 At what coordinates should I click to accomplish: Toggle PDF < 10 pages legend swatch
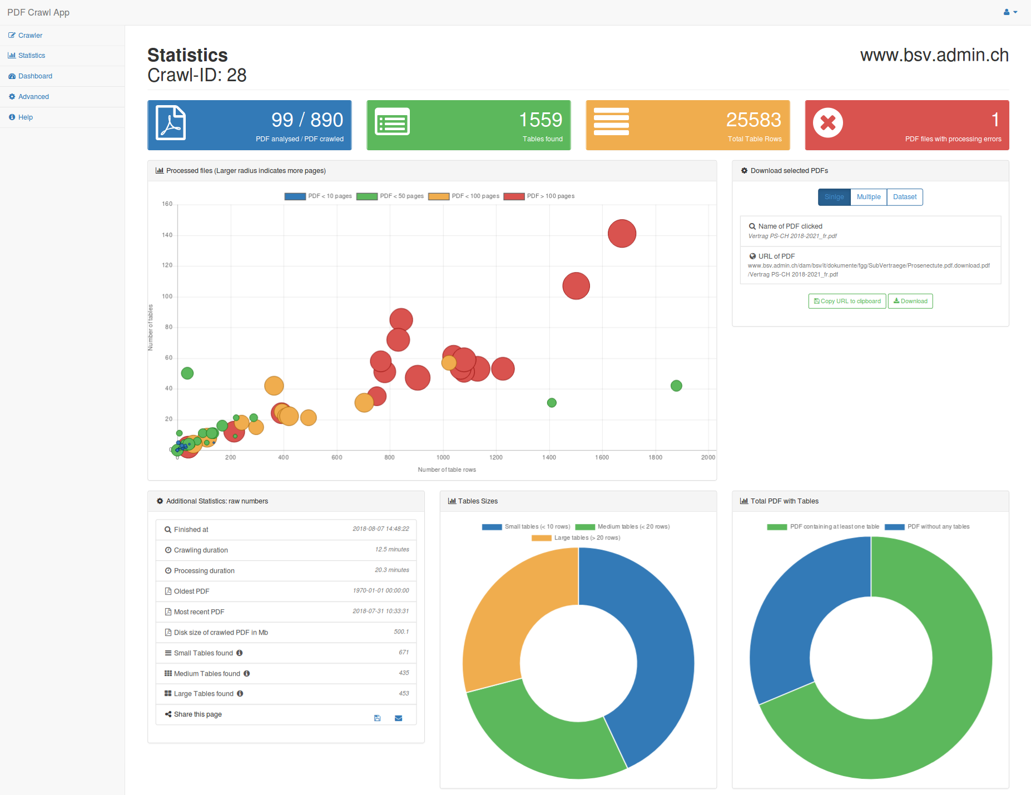[295, 196]
